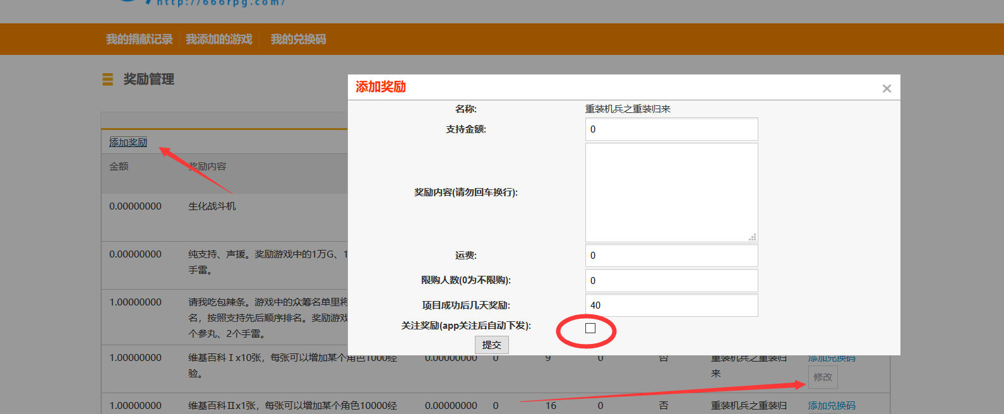Click the 金额 column header
1004x414 pixels.
pyautogui.click(x=119, y=167)
